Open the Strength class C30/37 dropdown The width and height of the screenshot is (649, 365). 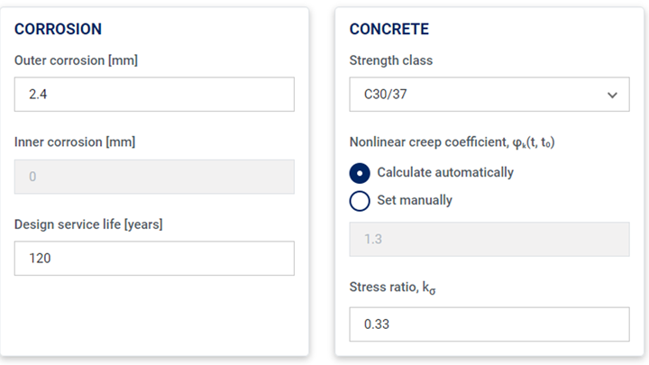489,94
